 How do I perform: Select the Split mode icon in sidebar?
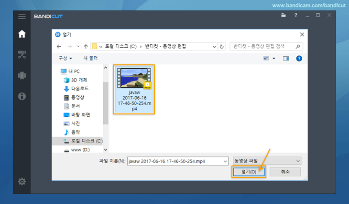click(x=22, y=75)
